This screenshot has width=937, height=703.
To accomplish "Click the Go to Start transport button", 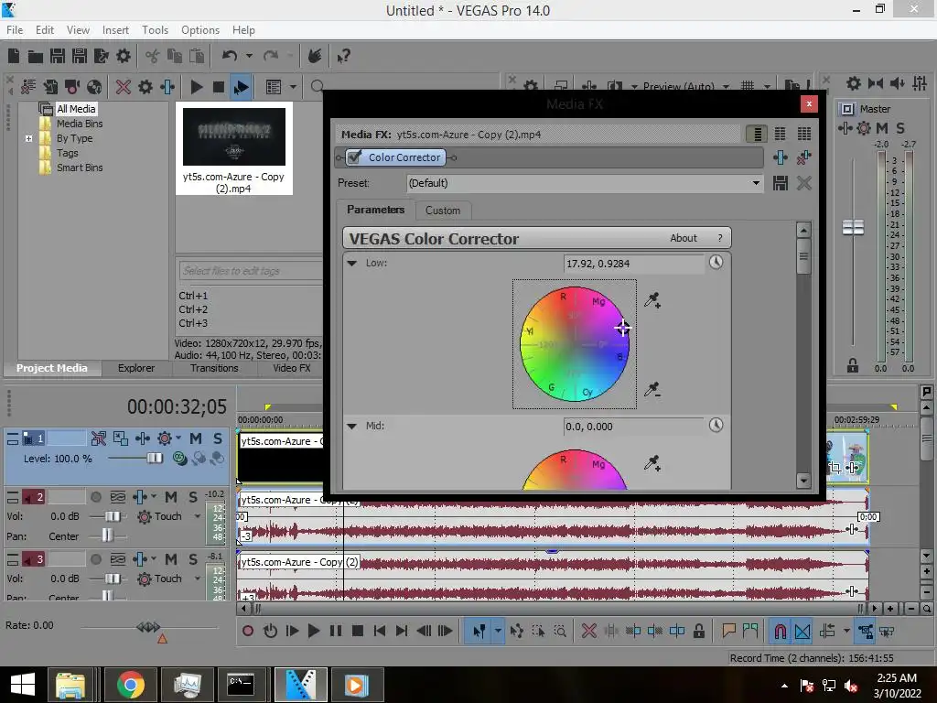I will point(380,631).
